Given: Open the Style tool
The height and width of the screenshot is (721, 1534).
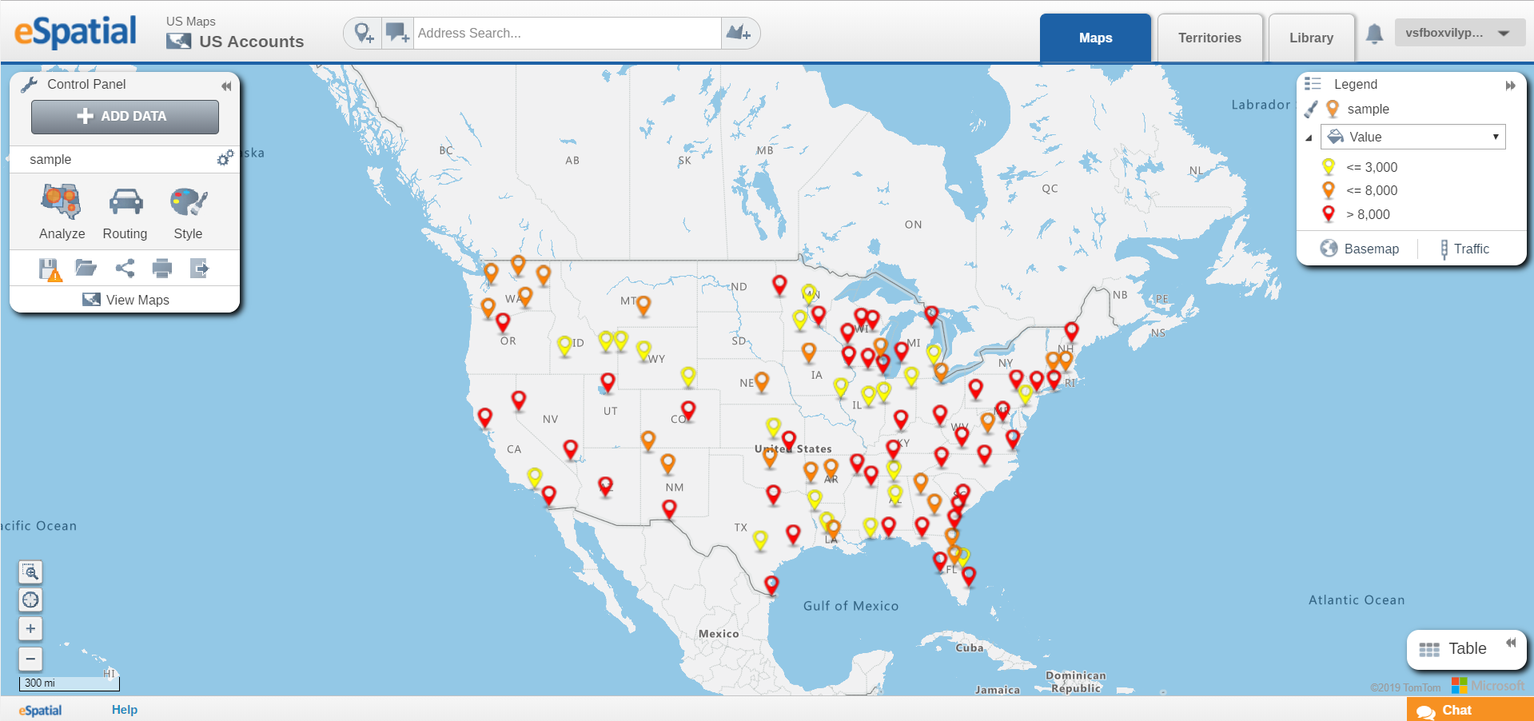Looking at the screenshot, I should 189,212.
